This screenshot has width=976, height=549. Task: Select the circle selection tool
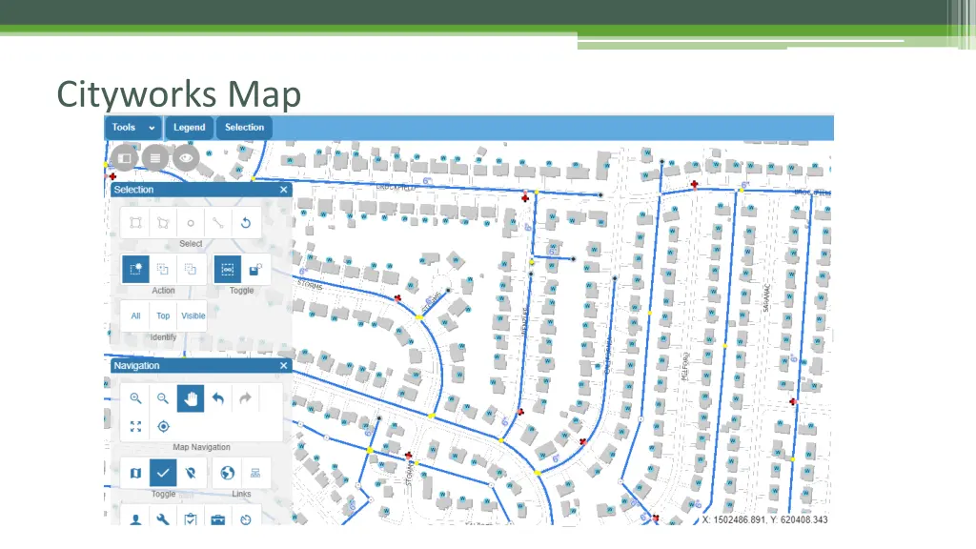(191, 223)
